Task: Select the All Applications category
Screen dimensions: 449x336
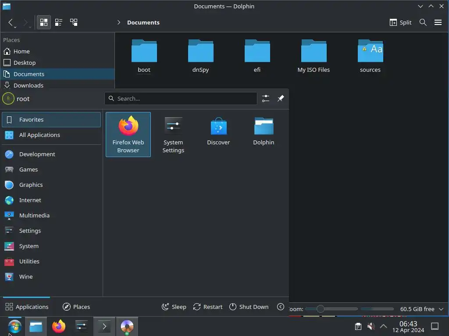Action: [51, 135]
